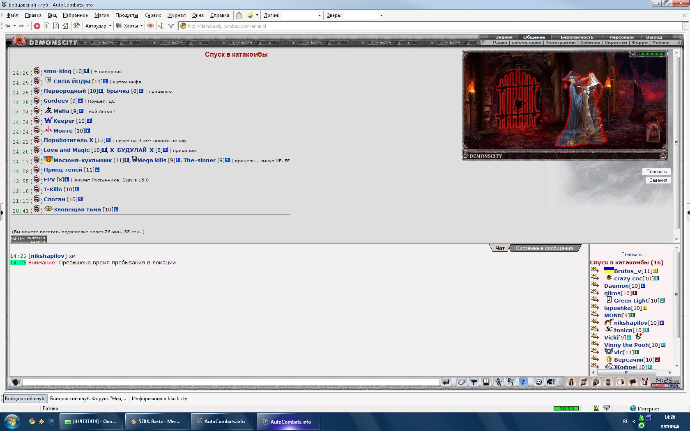The width and height of the screenshot is (690, 431).
Task: Click the EXIT door icon
Action: point(645,382)
